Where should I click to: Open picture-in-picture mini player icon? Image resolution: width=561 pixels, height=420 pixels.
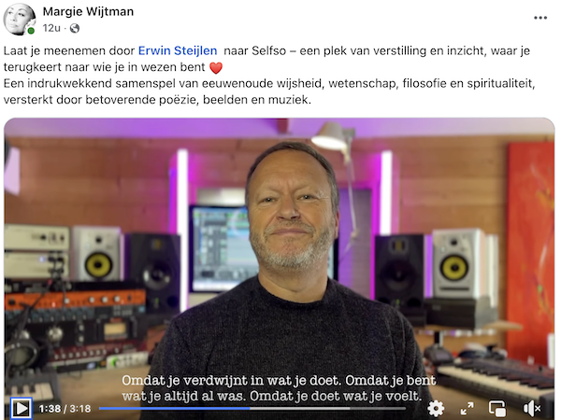[497, 408]
